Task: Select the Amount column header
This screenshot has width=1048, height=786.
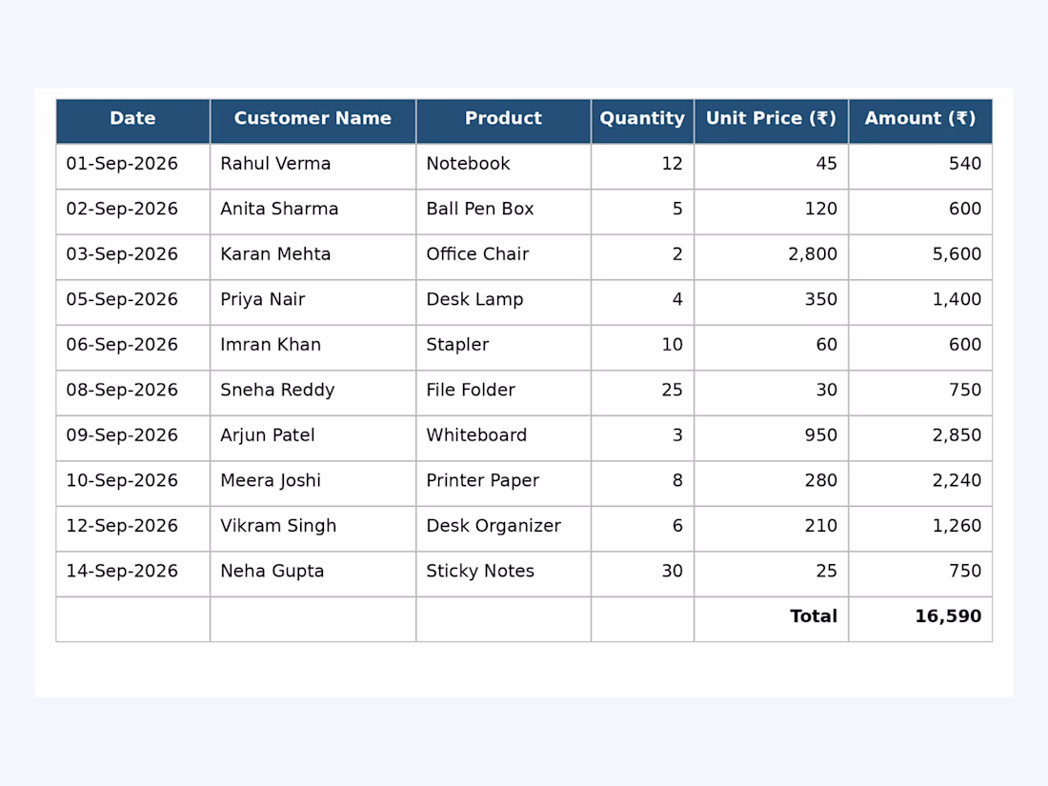Action: (920, 121)
